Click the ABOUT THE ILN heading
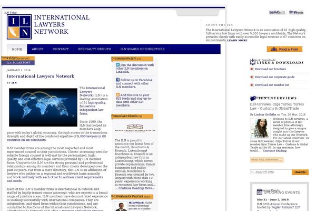 tap(219, 25)
